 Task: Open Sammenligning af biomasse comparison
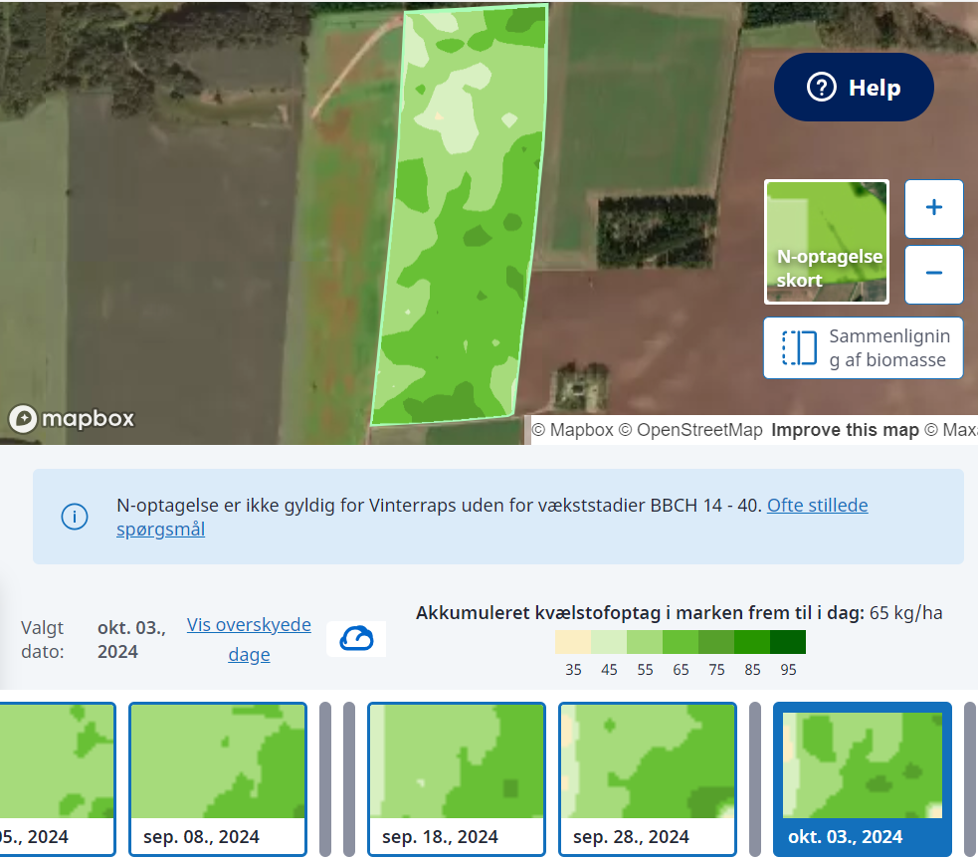tap(863, 347)
